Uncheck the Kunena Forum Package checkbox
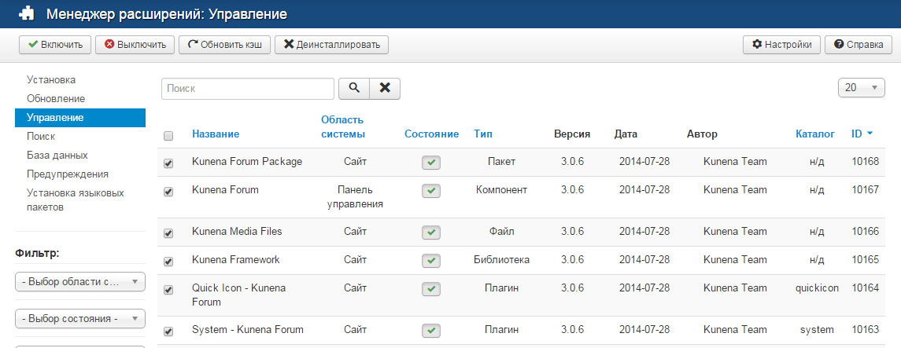 point(168,163)
